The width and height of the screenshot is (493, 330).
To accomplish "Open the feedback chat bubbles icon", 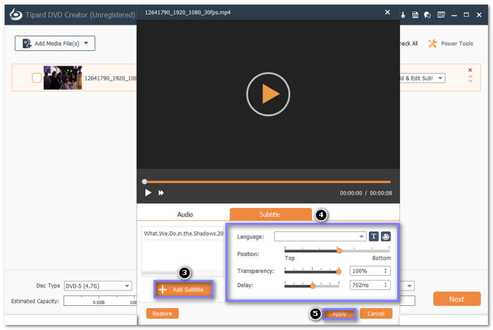I will (428, 15).
